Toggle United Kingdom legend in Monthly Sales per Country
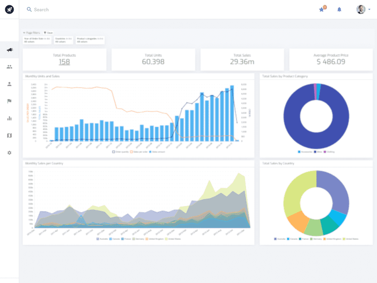This screenshot has height=283, width=377. point(155,239)
